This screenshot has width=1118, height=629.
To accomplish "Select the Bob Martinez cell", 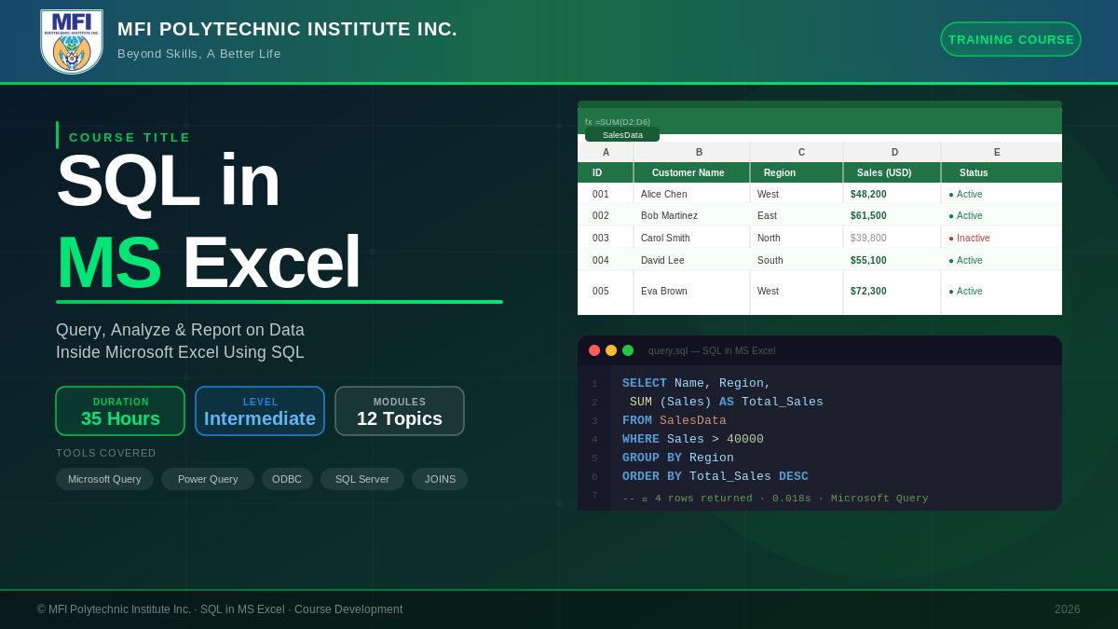I will point(691,215).
